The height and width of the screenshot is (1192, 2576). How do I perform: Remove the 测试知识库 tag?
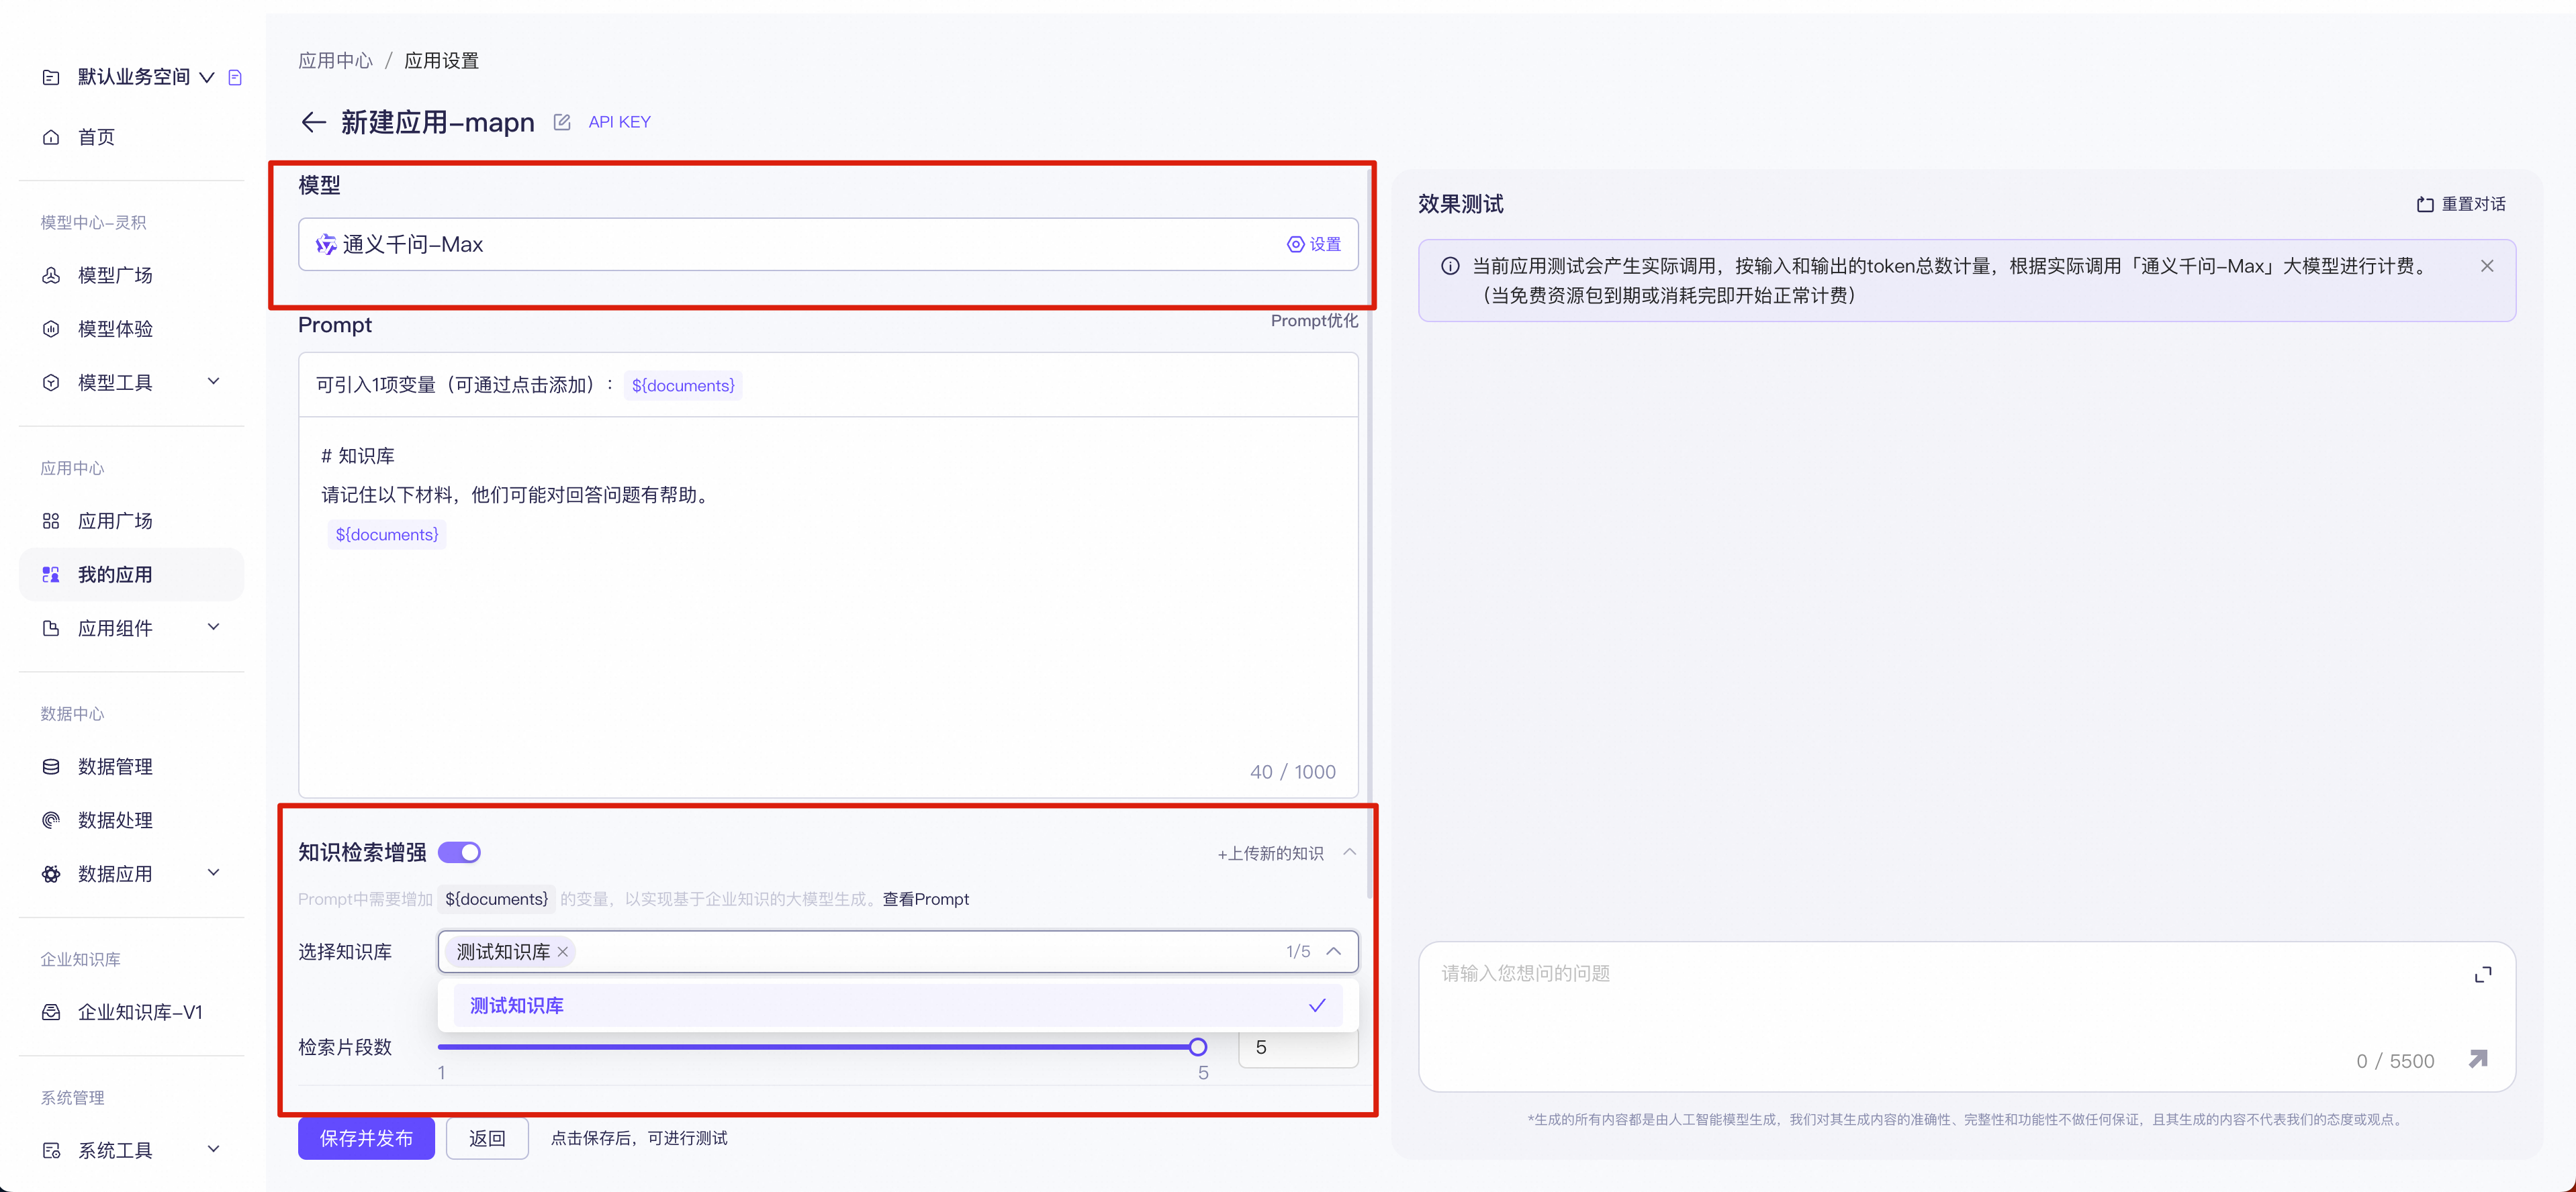click(563, 951)
